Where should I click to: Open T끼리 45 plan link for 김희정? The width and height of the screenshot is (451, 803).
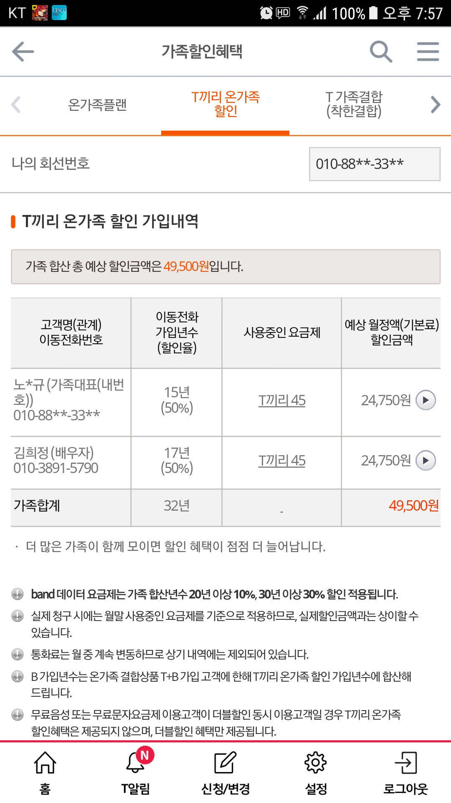tap(282, 460)
